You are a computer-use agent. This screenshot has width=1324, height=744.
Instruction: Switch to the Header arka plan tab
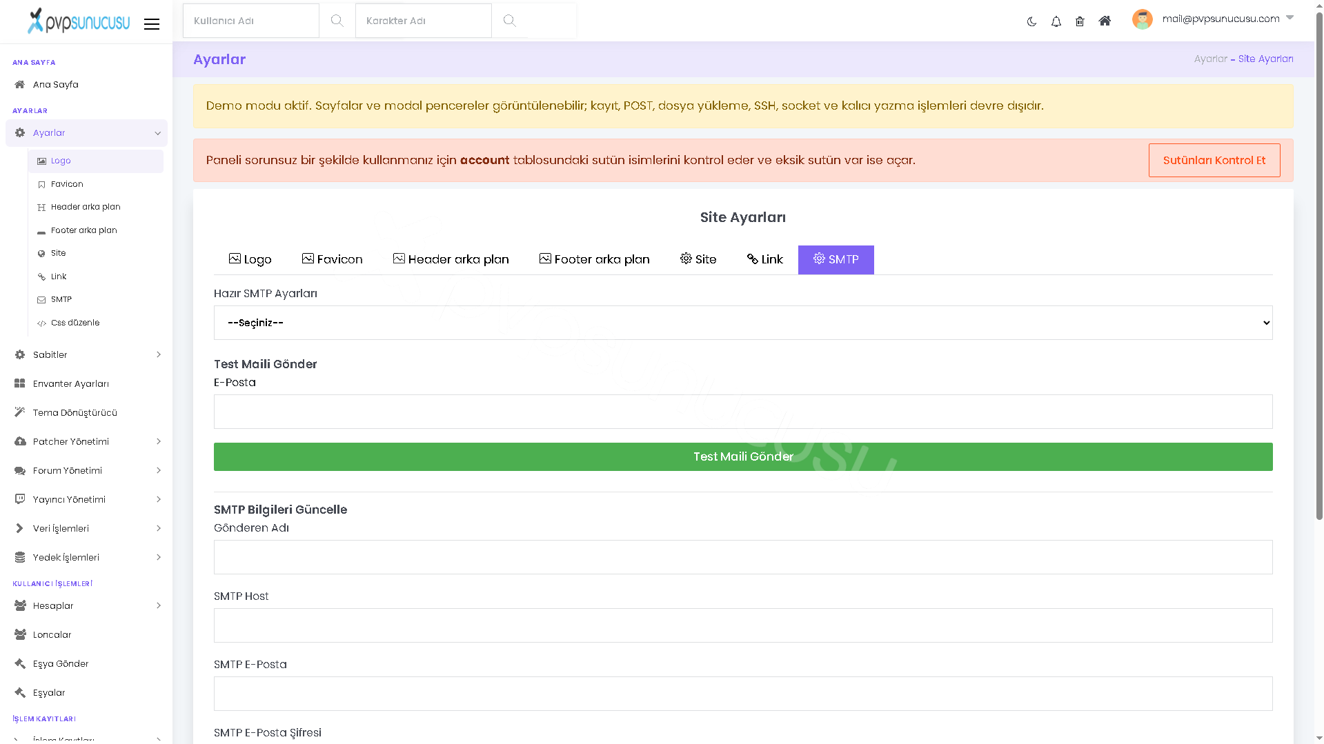pos(451,259)
